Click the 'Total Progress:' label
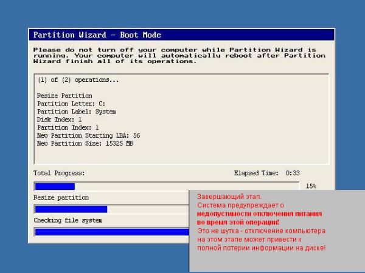 [x=59, y=173]
